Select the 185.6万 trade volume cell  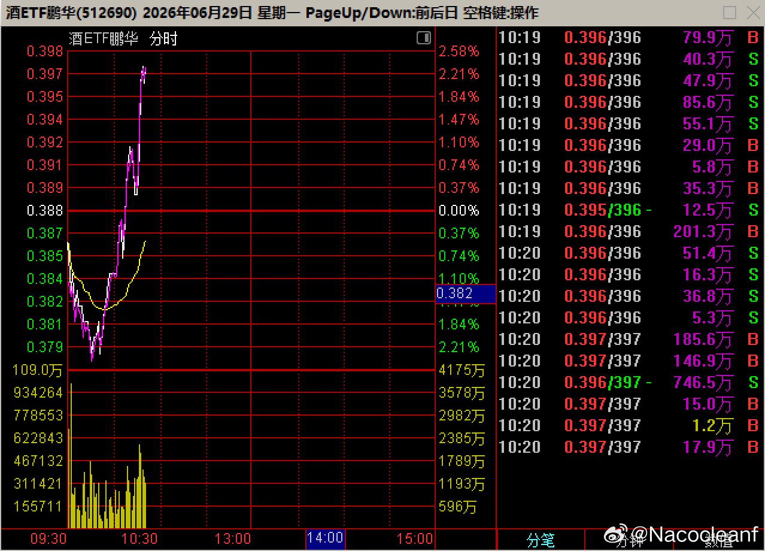[702, 340]
